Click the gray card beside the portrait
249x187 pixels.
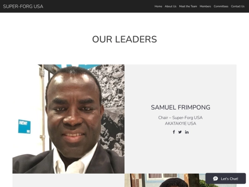click(x=181, y=119)
